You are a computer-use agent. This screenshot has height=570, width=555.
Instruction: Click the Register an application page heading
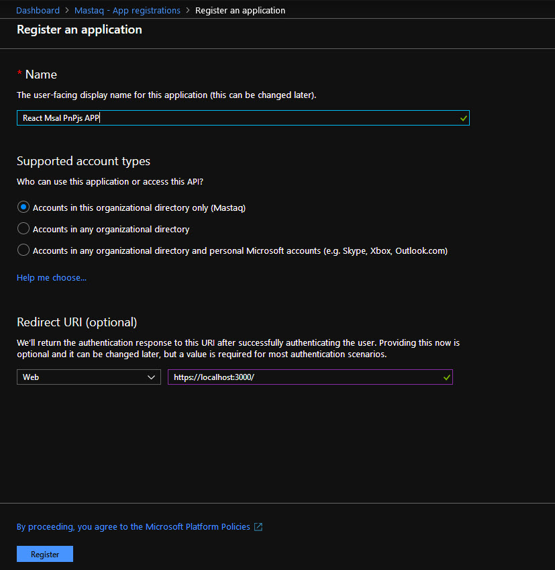[x=79, y=30]
